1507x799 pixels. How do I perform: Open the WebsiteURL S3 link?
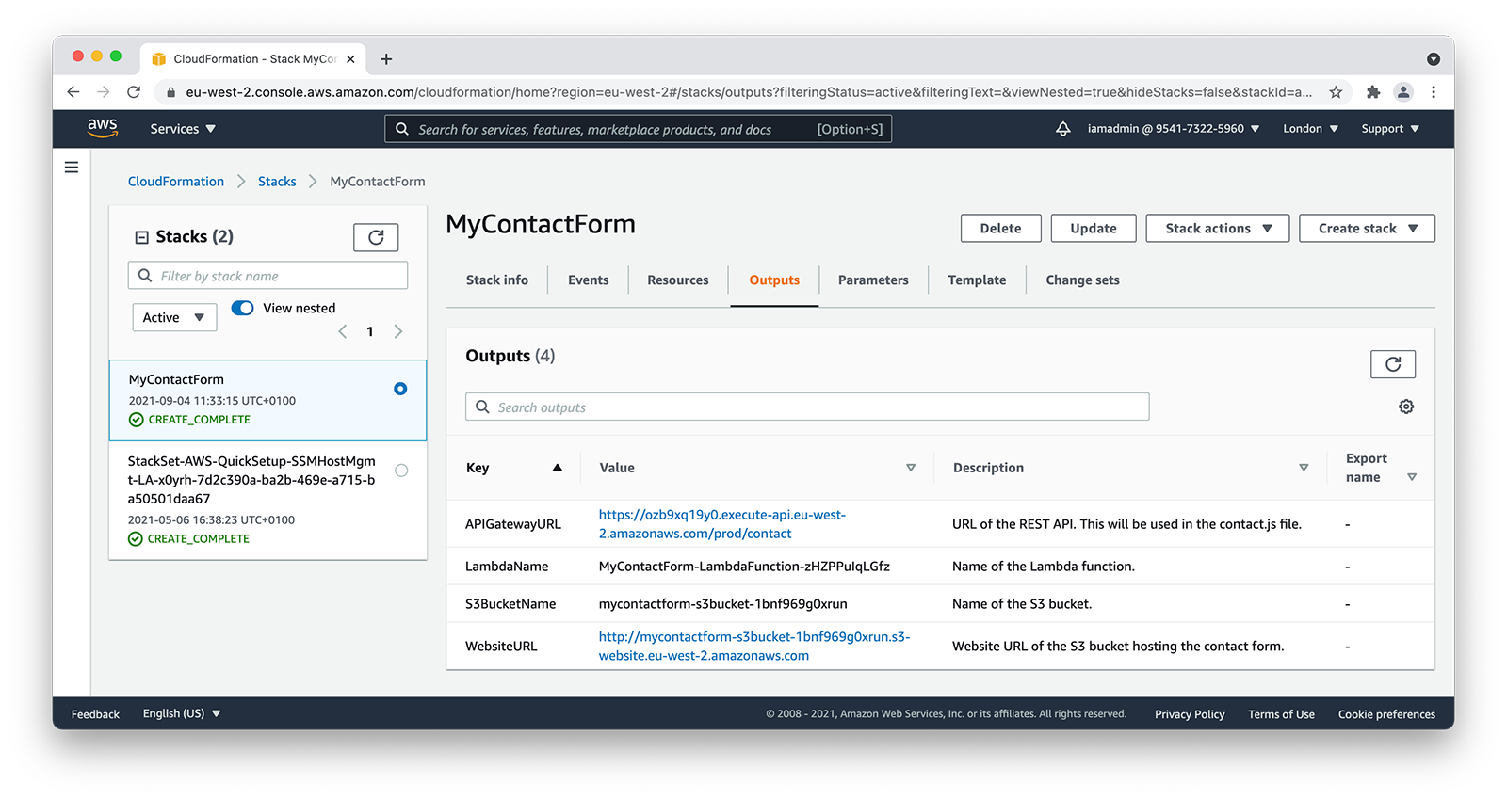tap(754, 646)
